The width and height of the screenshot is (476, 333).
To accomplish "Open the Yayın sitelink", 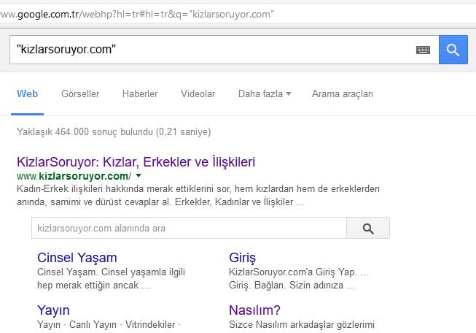I will click(53, 310).
